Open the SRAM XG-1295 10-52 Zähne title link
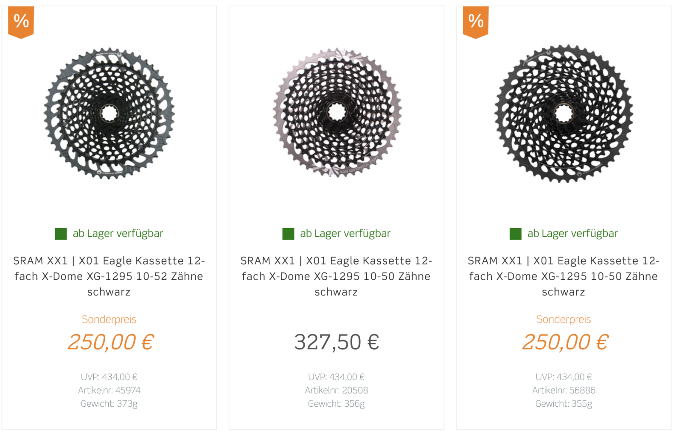679x436 pixels. 109,276
